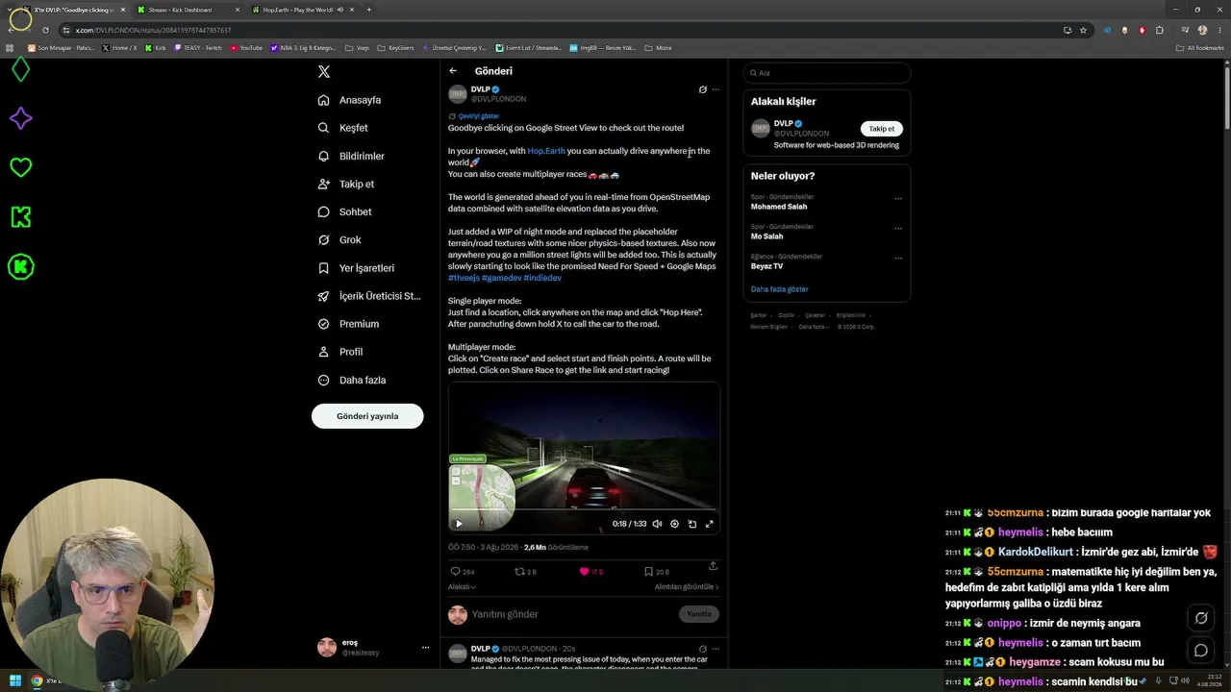
Task: Open Anasayfa home in sidebar
Action: (350, 100)
